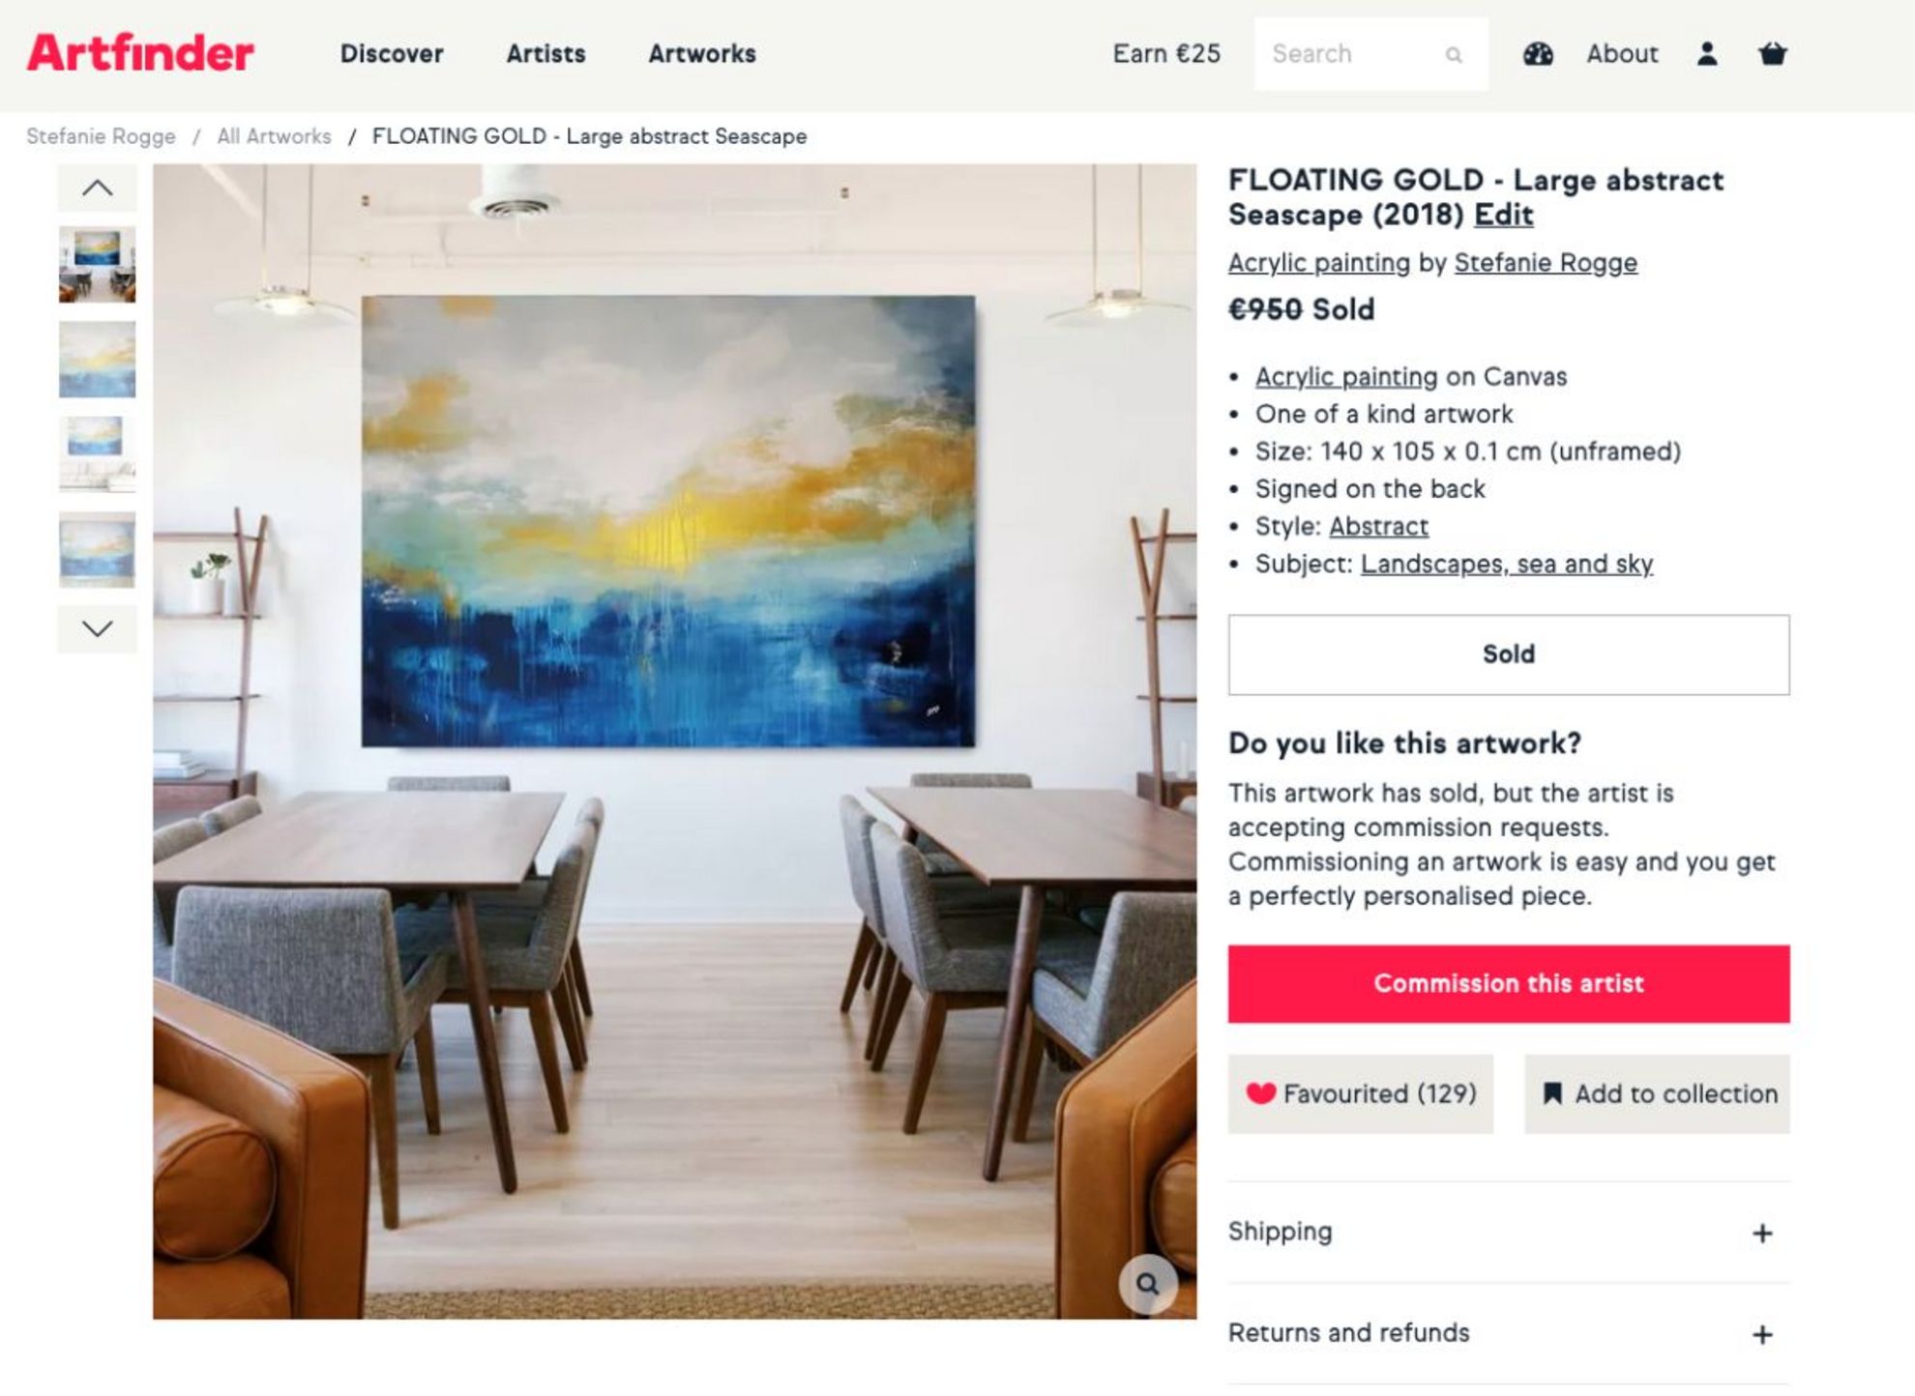The width and height of the screenshot is (1915, 1396).
Task: Zoom the artwork with the magnifier icon
Action: pos(1148,1284)
